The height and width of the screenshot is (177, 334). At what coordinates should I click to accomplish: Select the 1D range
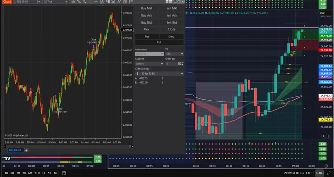pos(6,173)
